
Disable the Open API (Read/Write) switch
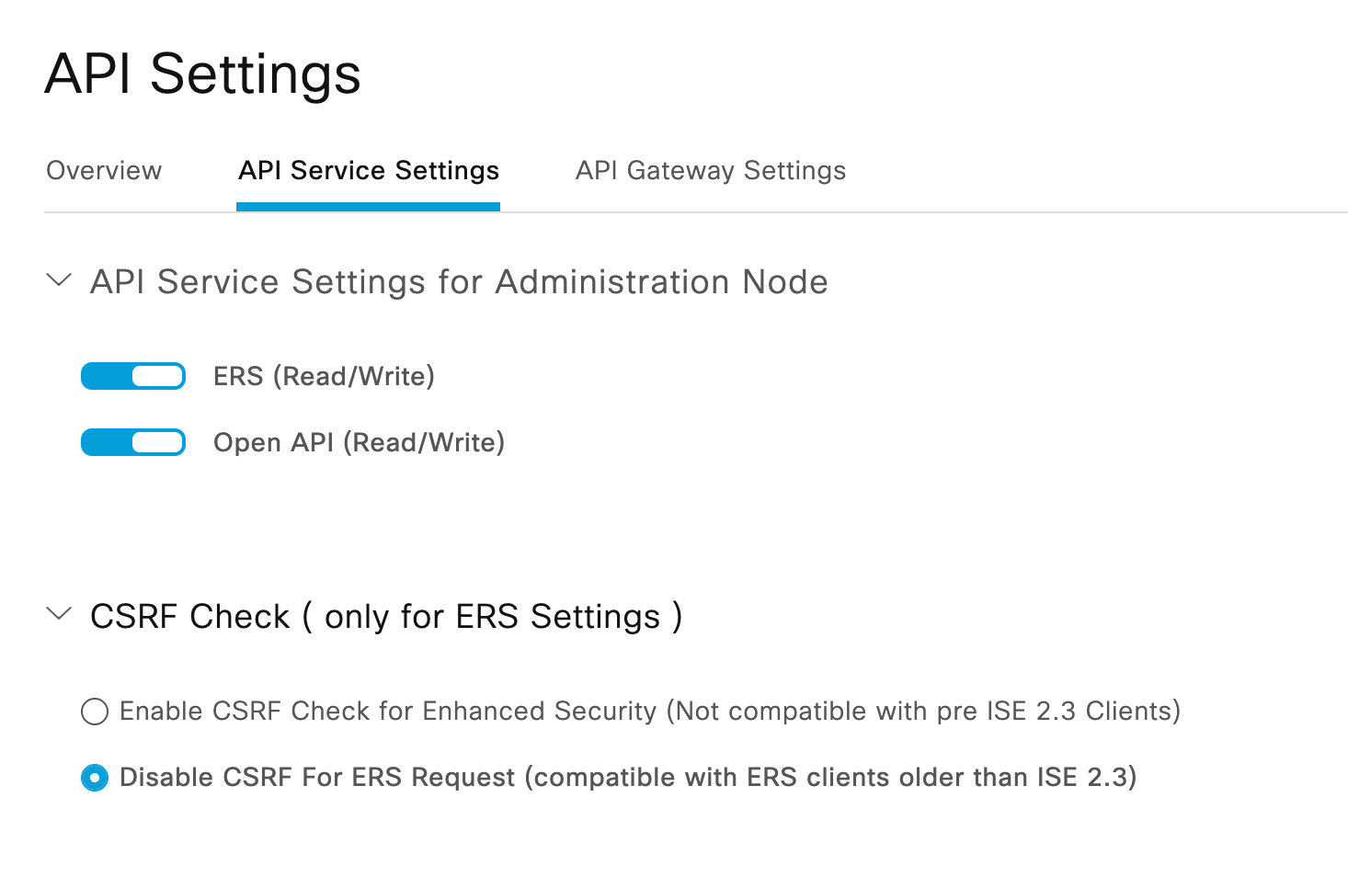pyautogui.click(x=133, y=442)
